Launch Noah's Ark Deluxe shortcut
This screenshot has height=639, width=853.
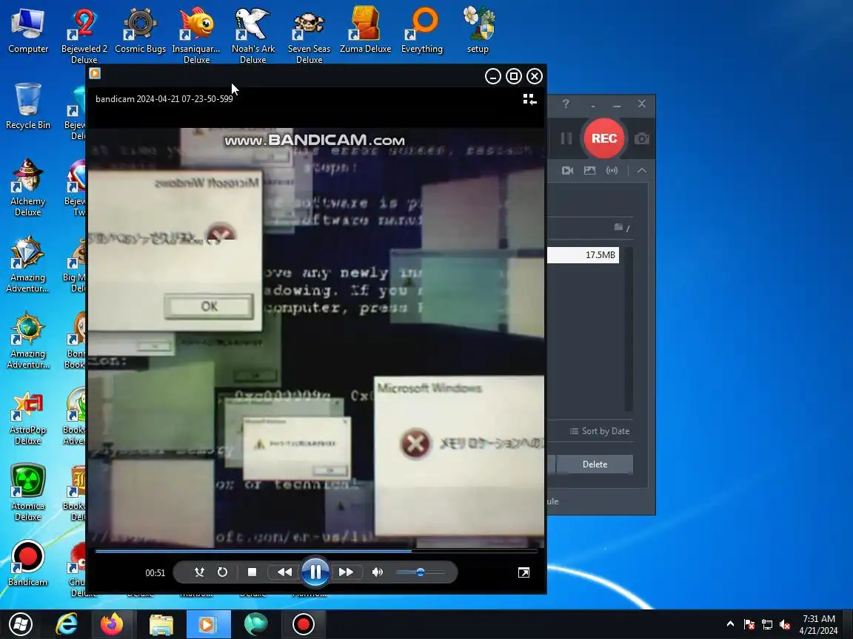[253, 35]
